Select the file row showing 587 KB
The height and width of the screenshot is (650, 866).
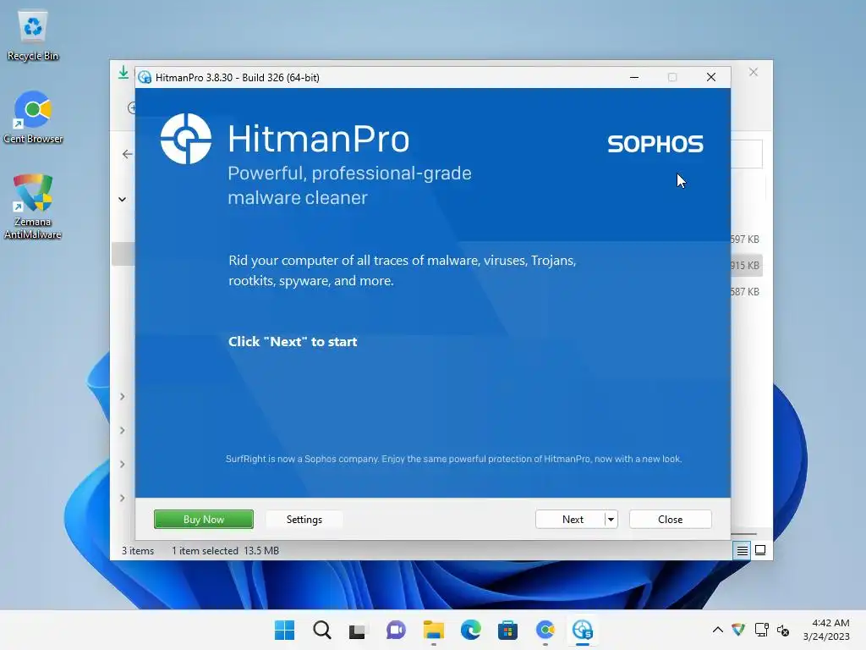[x=745, y=291]
